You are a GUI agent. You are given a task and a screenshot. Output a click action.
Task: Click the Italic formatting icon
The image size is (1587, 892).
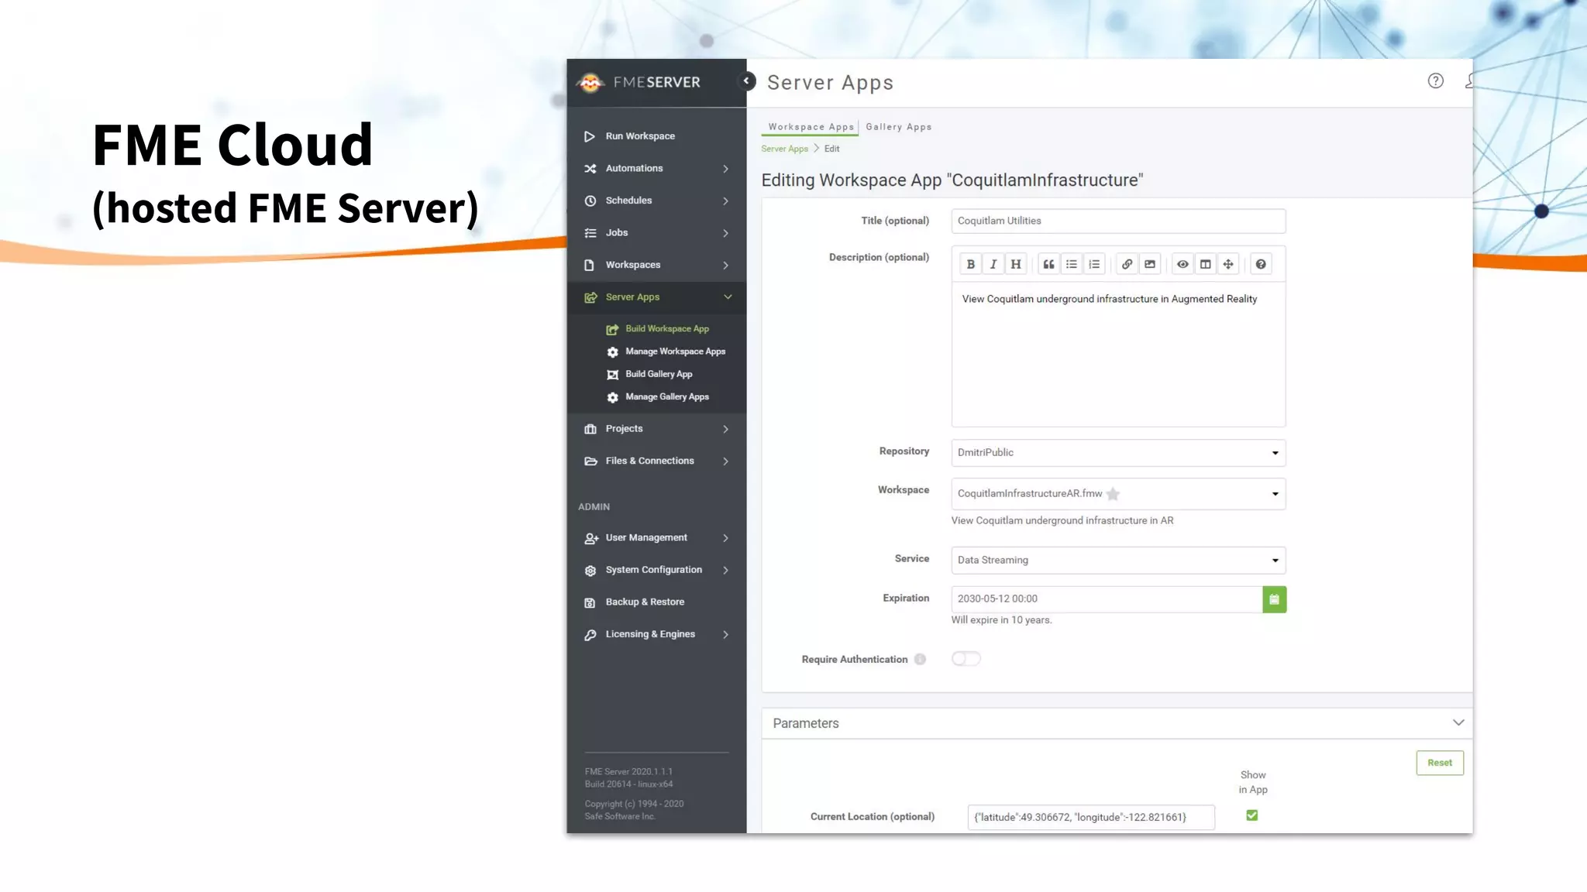point(993,264)
